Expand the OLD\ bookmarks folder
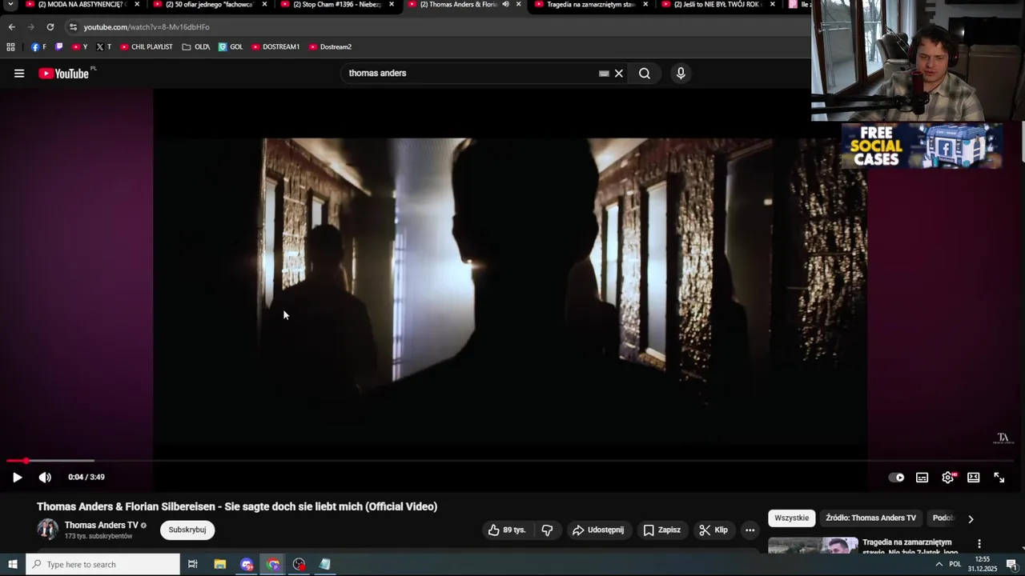Screen dimensions: 1025x576 click(x=196, y=47)
